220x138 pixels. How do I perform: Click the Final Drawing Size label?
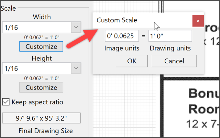pos(46,131)
